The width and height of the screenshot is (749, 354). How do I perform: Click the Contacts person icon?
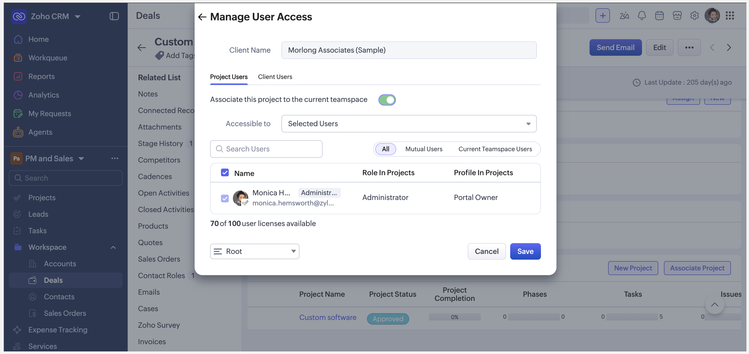click(x=33, y=297)
